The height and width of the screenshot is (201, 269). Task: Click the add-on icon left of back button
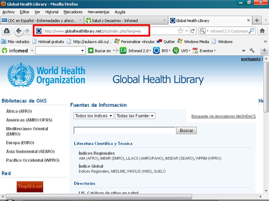(7, 31)
